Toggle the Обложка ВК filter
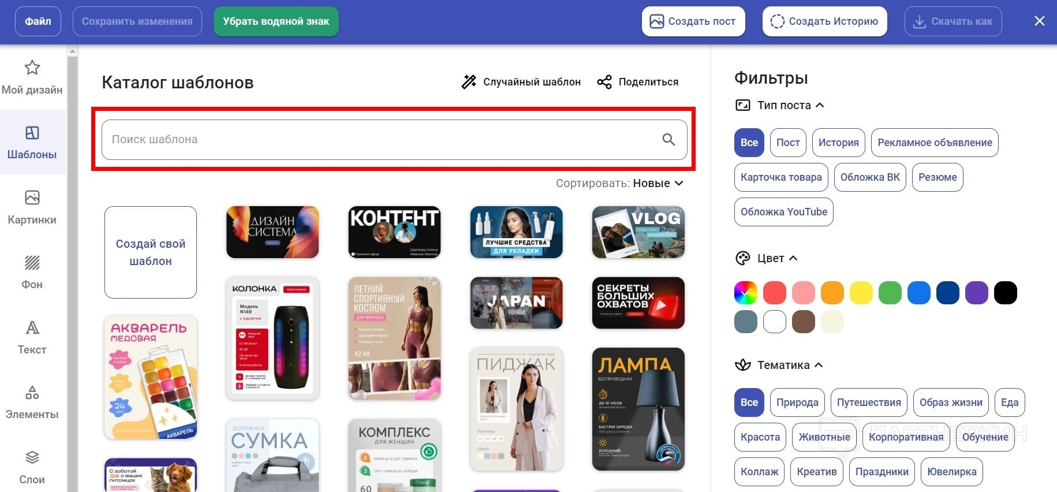Image resolution: width=1057 pixels, height=492 pixels. point(870,177)
